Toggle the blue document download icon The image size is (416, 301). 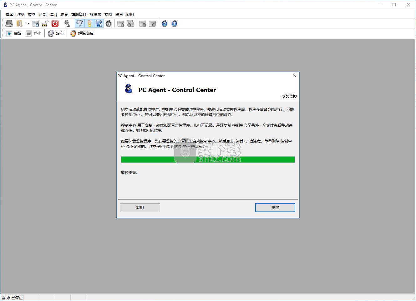[x=99, y=23]
